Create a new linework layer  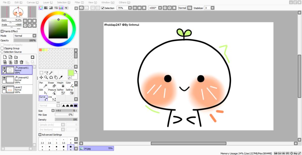[10, 57]
